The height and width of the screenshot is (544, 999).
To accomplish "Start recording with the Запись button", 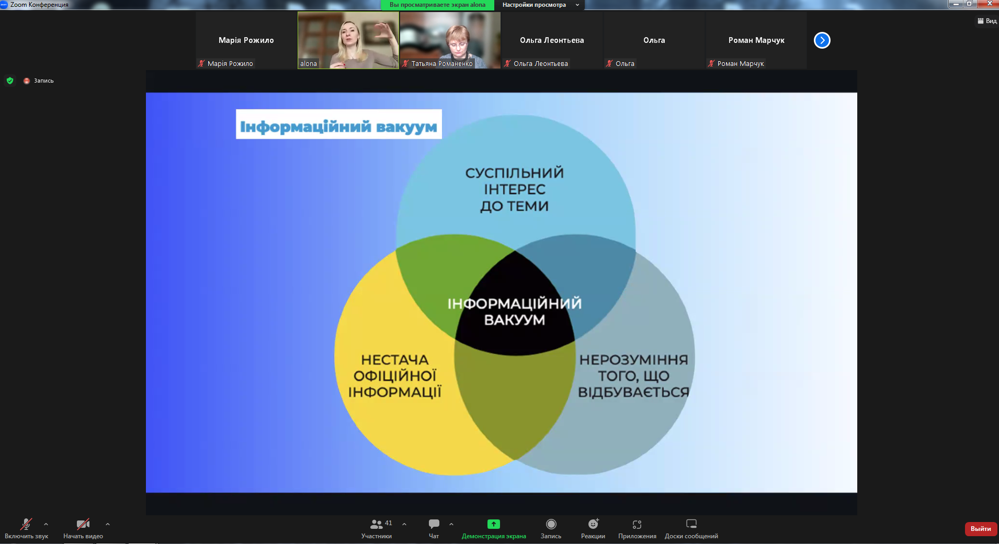I will coord(551,524).
